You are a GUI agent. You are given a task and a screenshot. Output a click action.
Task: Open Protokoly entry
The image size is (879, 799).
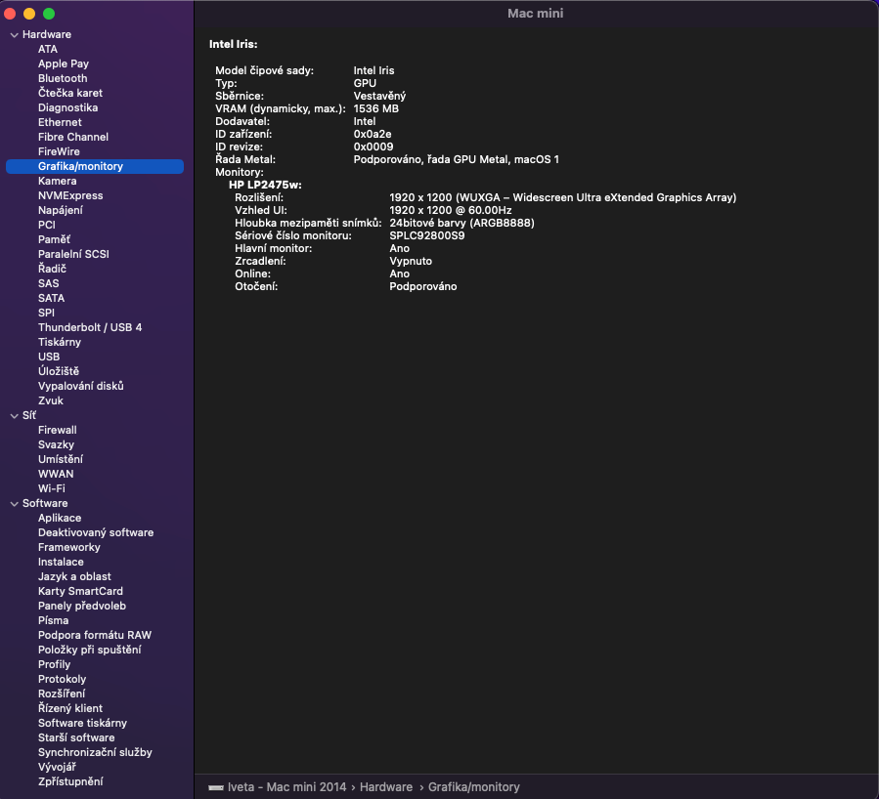click(x=63, y=679)
